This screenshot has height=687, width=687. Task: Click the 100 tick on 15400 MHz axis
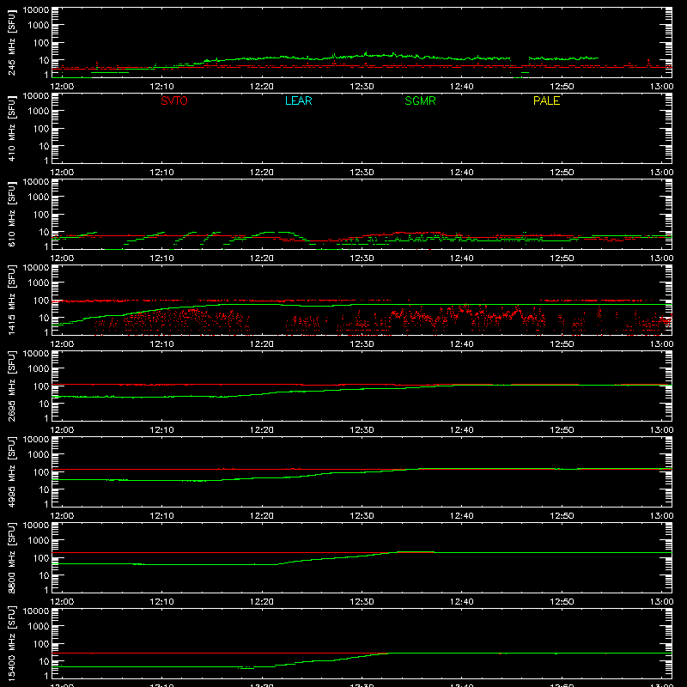pyautogui.click(x=41, y=644)
